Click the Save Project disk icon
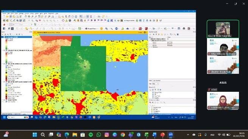Screen dimensions: 248x139 click(11, 16)
